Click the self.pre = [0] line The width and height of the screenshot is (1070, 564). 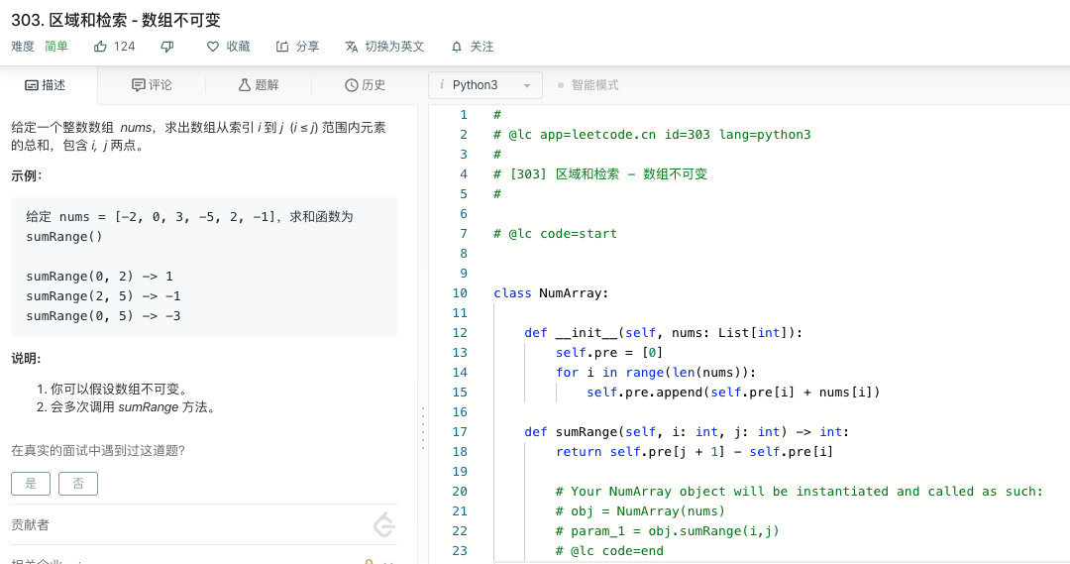609,352
